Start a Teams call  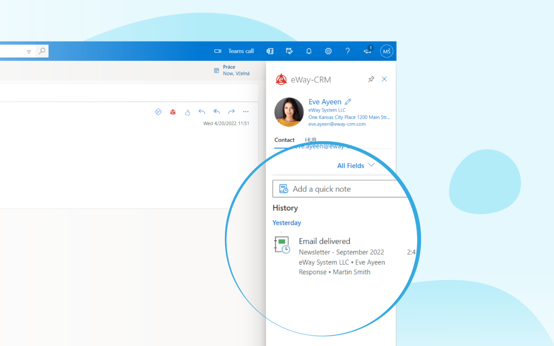(234, 51)
